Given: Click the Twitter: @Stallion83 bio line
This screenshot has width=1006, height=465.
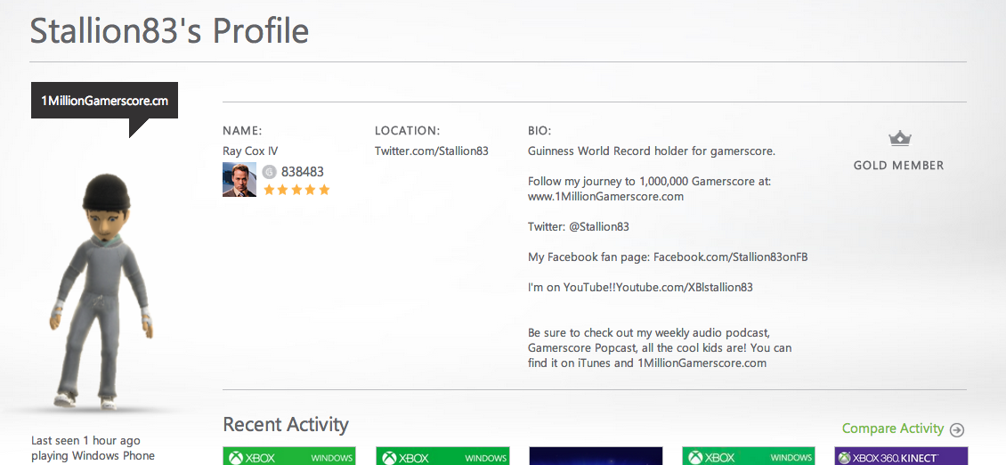Looking at the screenshot, I should 579,227.
